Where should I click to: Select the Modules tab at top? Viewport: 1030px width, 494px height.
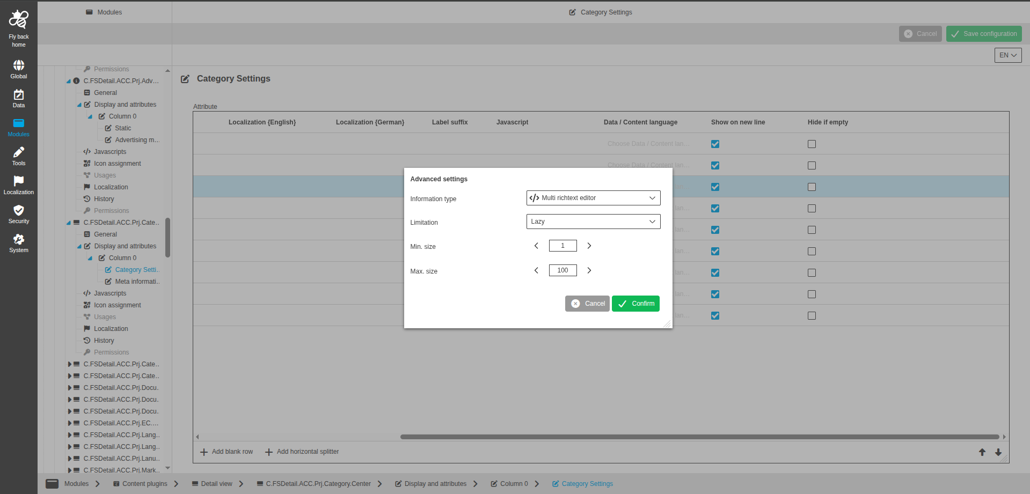point(104,12)
